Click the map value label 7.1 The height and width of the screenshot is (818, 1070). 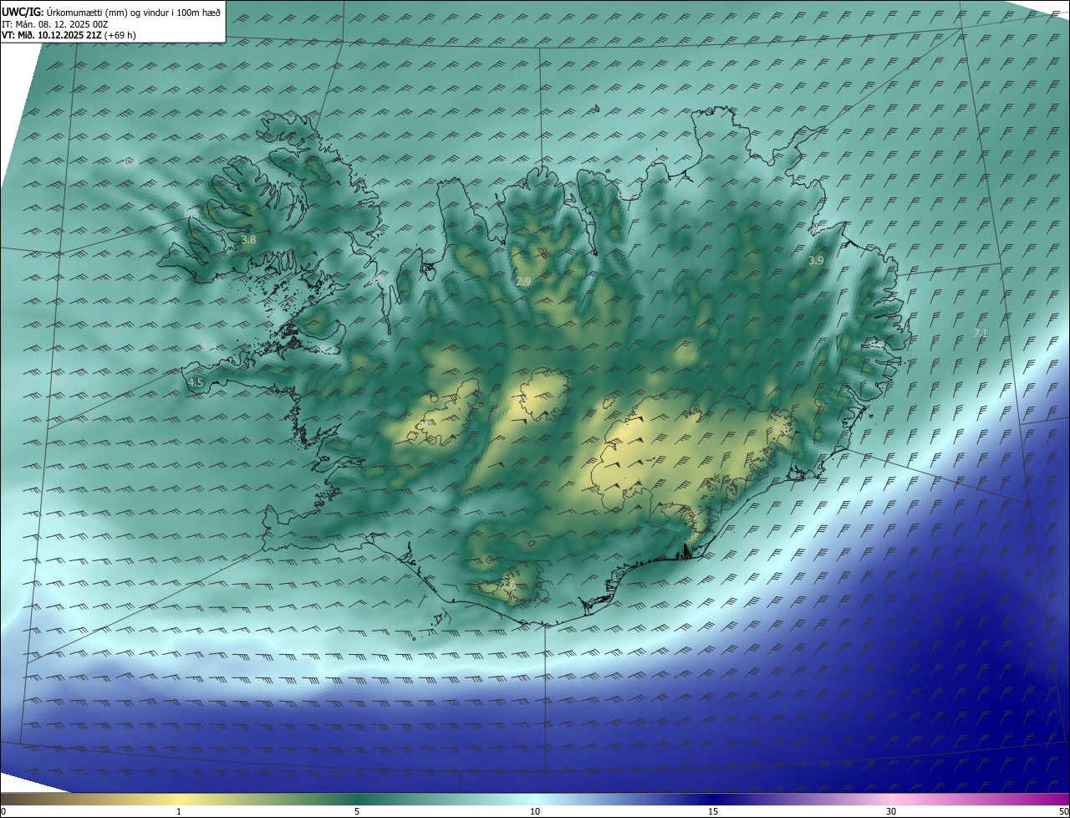(981, 334)
